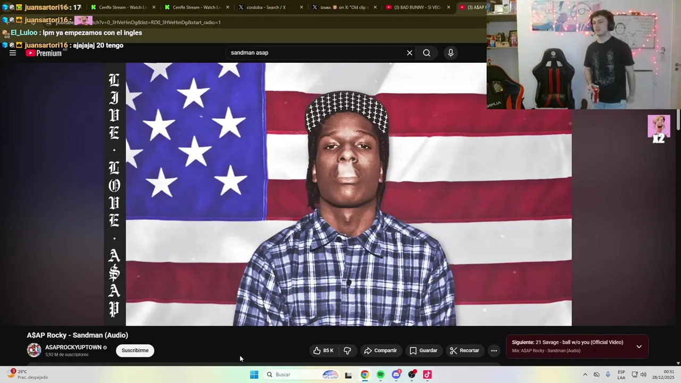Open OBS Studio from the taskbar

coord(412,375)
